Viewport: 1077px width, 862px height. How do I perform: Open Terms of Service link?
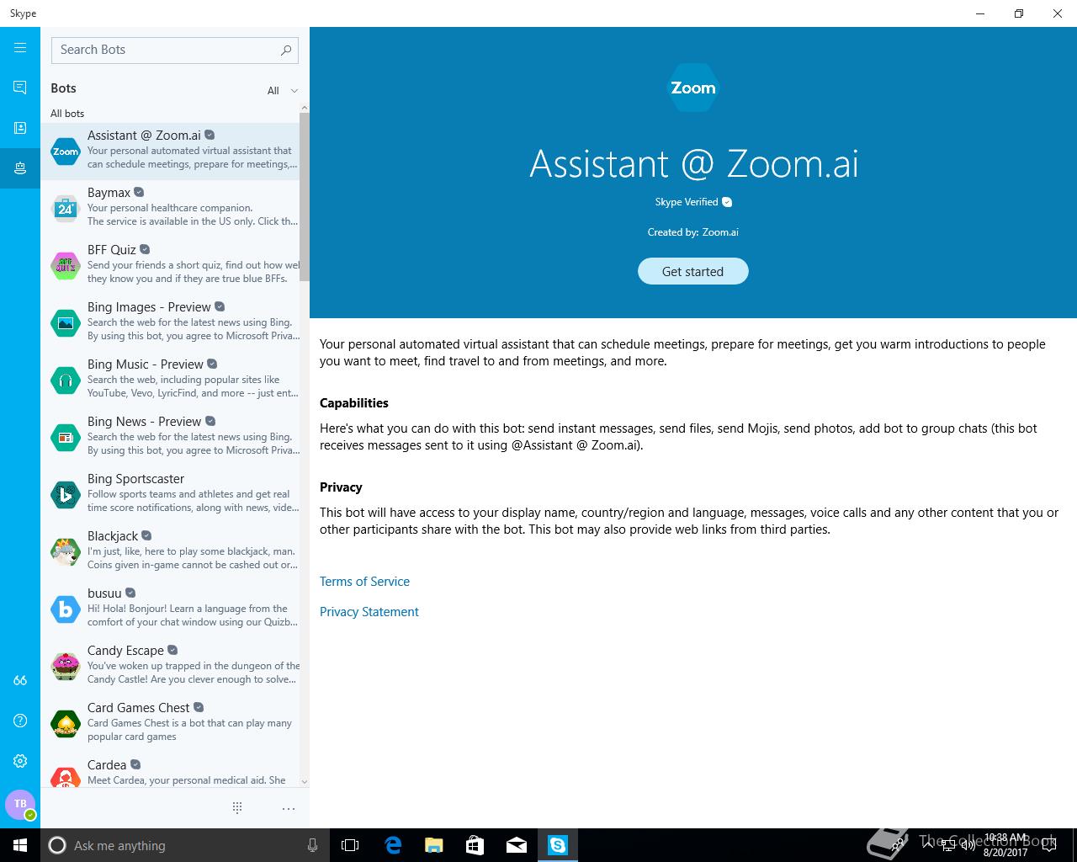click(x=364, y=582)
